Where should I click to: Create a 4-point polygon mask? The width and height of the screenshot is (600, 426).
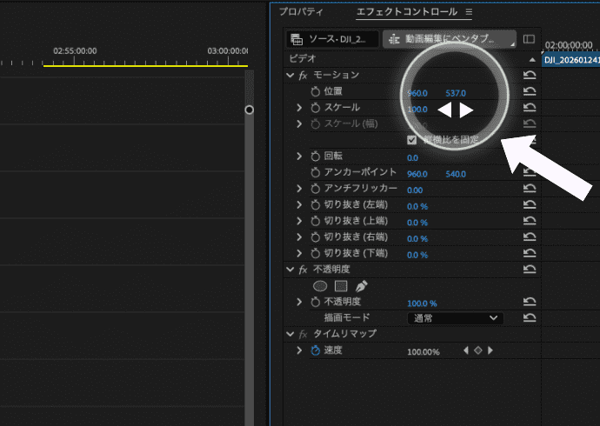click(x=341, y=285)
